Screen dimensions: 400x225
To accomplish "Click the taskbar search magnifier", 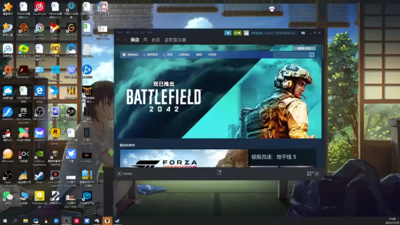I will click(15, 221).
